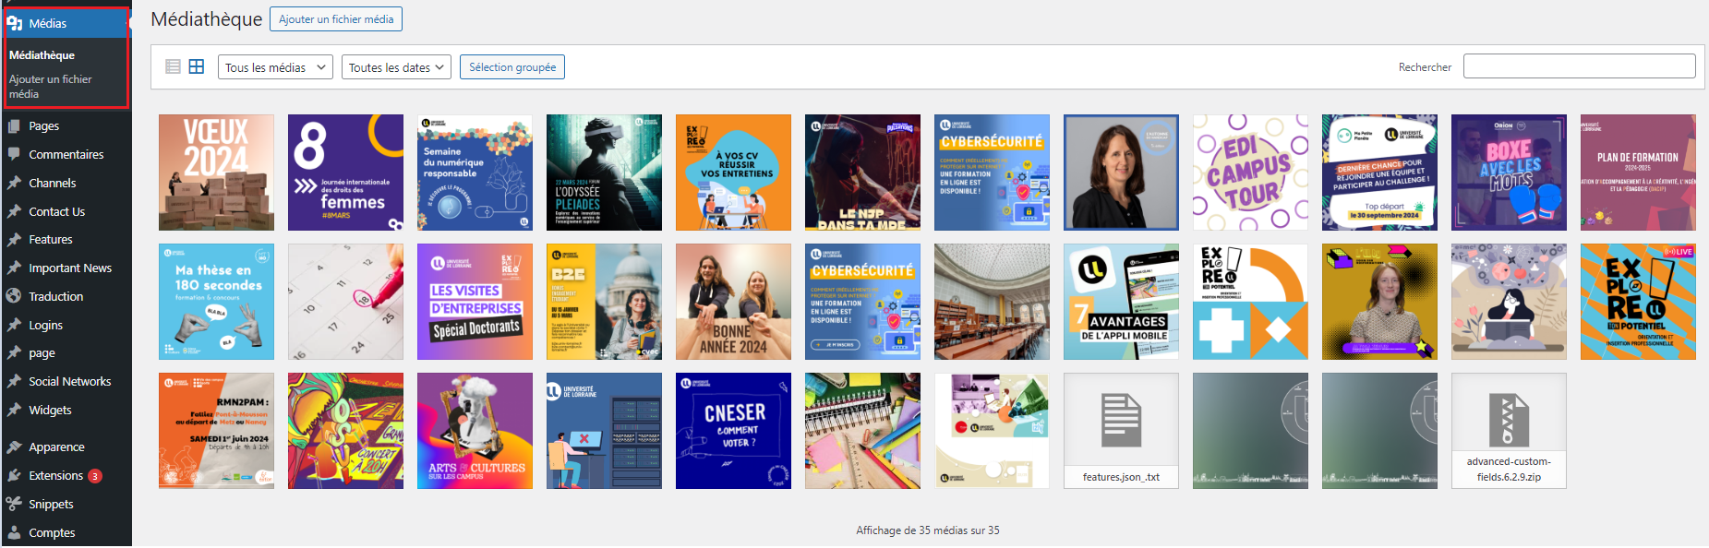Click the Extensions plugin icon
Viewport: 1709px width, 548px height.
tap(14, 476)
